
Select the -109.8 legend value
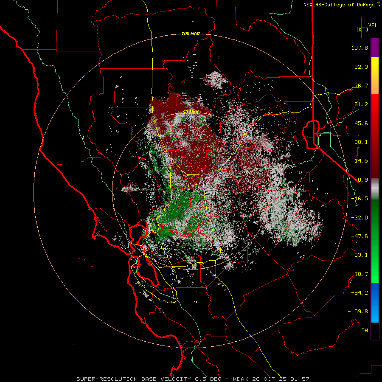[x=358, y=312]
